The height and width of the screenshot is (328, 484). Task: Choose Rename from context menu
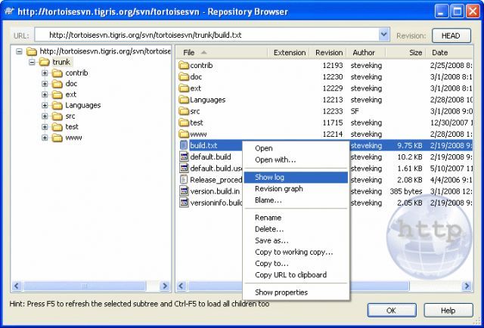296,218
